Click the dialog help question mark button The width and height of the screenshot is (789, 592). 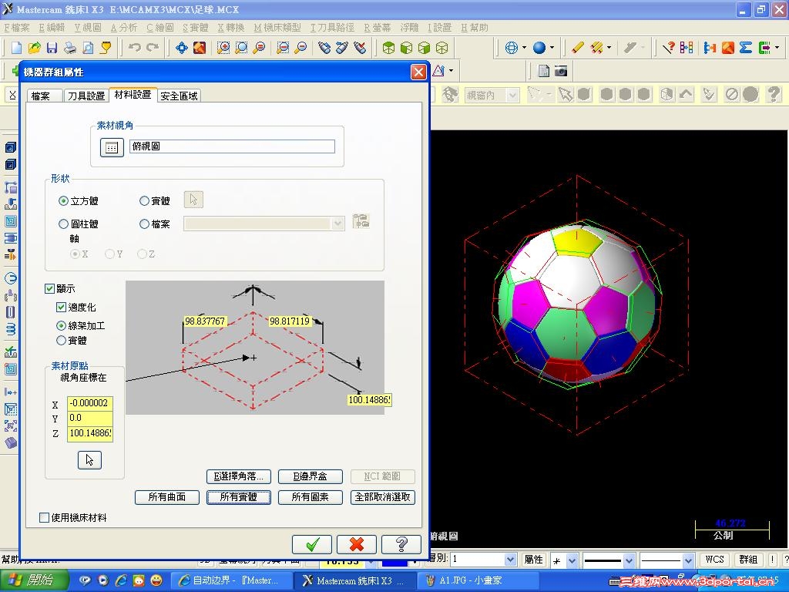coord(401,544)
